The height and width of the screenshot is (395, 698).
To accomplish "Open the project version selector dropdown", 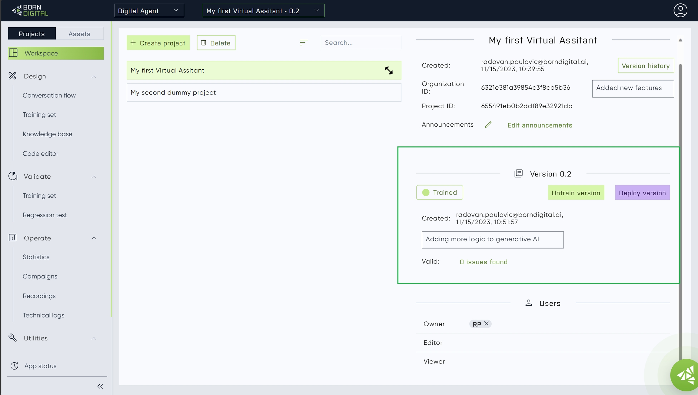I will pyautogui.click(x=263, y=11).
